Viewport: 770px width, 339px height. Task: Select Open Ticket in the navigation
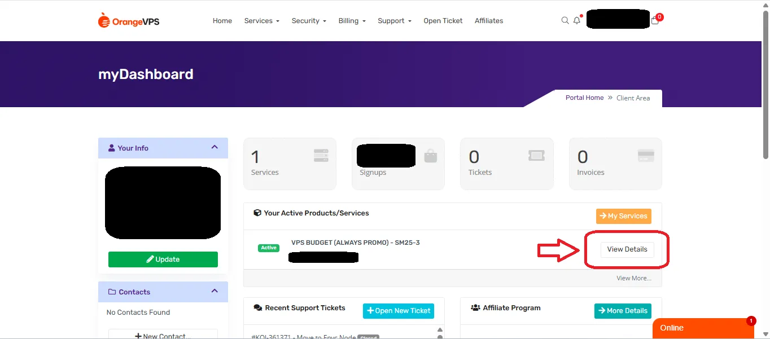tap(443, 20)
